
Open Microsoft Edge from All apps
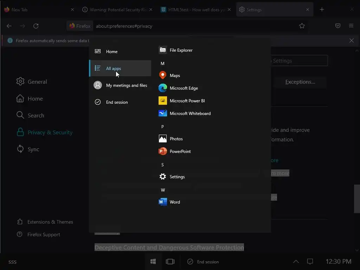pyautogui.click(x=178, y=88)
